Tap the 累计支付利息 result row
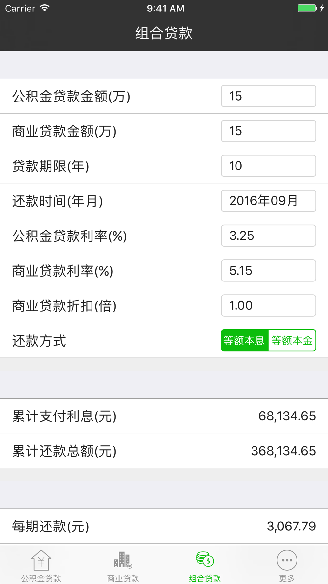The height and width of the screenshot is (584, 328). 164,416
